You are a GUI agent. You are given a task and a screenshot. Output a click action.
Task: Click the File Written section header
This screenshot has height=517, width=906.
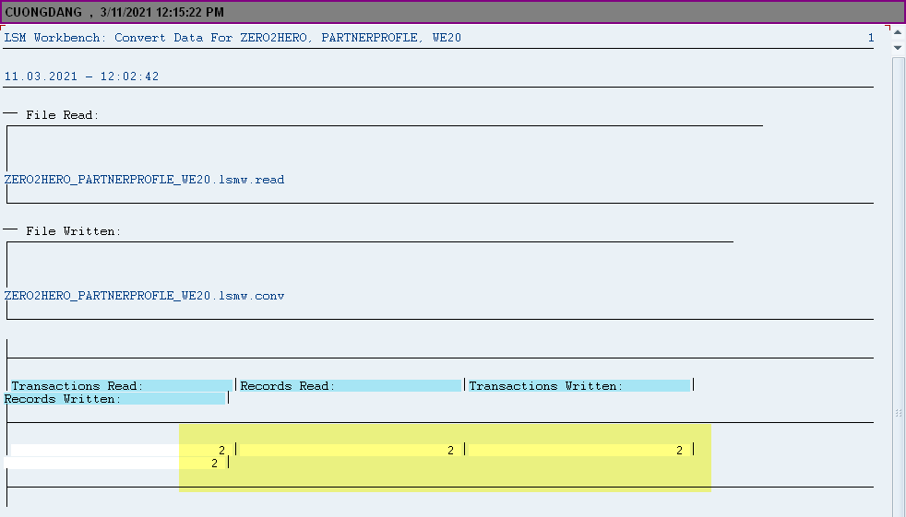[x=73, y=231]
